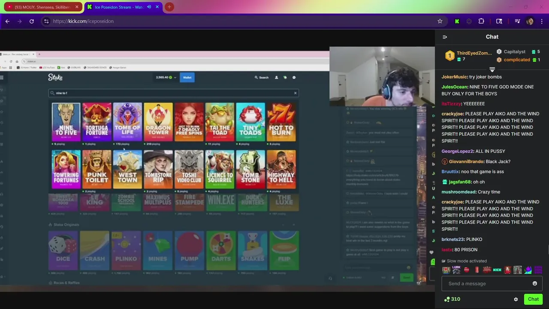Open a new browser tab
549x309 pixels.
[x=169, y=7]
